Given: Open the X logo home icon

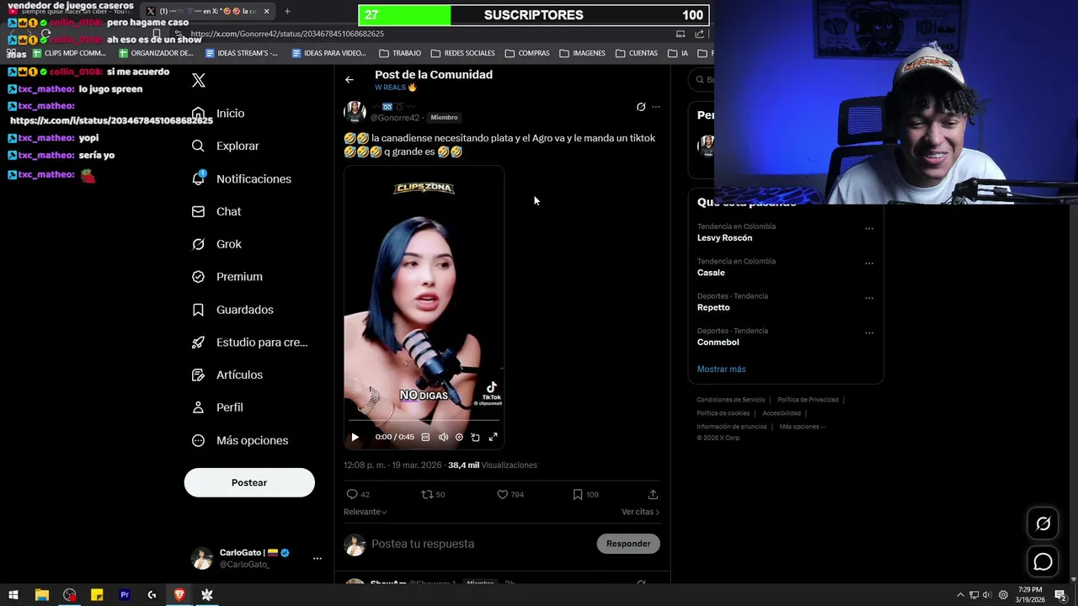Looking at the screenshot, I should point(199,81).
